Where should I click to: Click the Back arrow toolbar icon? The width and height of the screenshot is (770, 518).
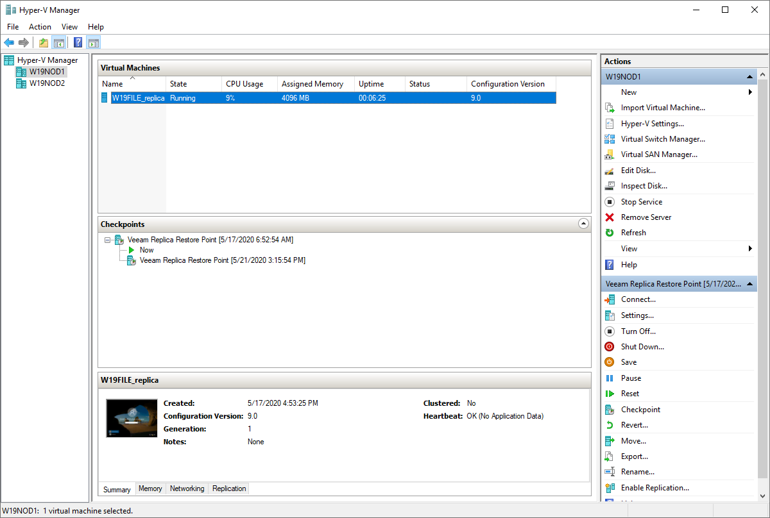coord(9,43)
